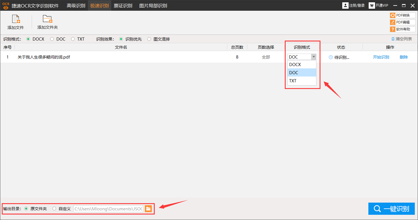This screenshot has height=220, width=418.
Task: Click total pages value 8
Action: point(237,57)
